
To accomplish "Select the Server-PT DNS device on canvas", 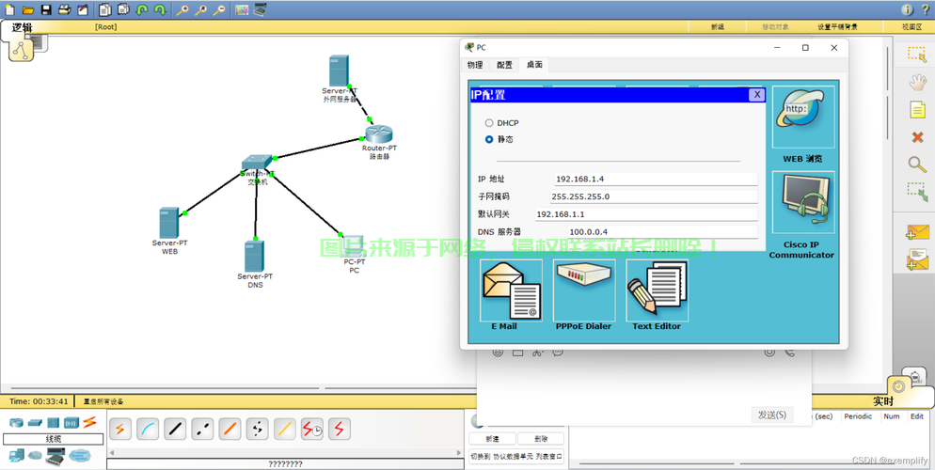I will [x=255, y=258].
